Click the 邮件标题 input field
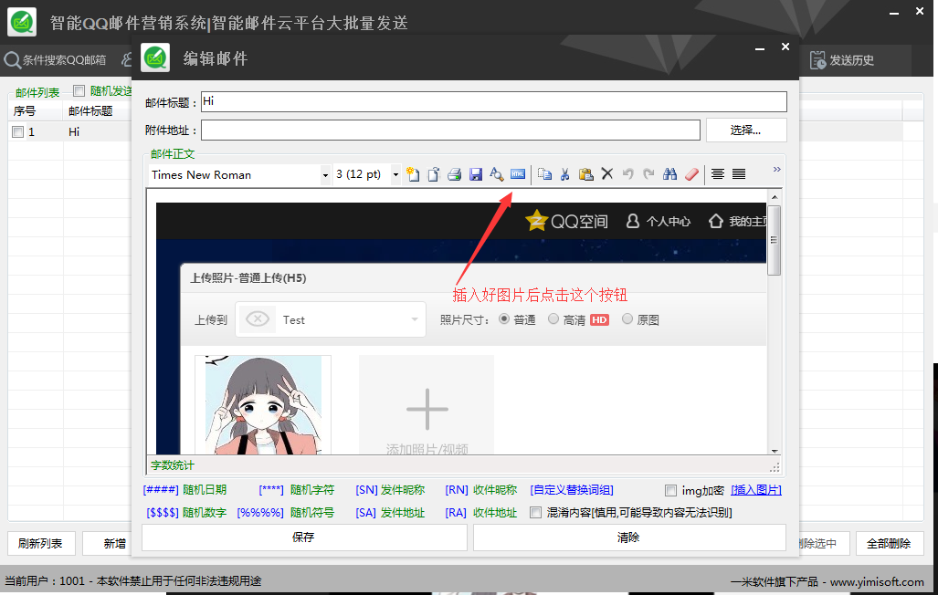 pyautogui.click(x=493, y=101)
